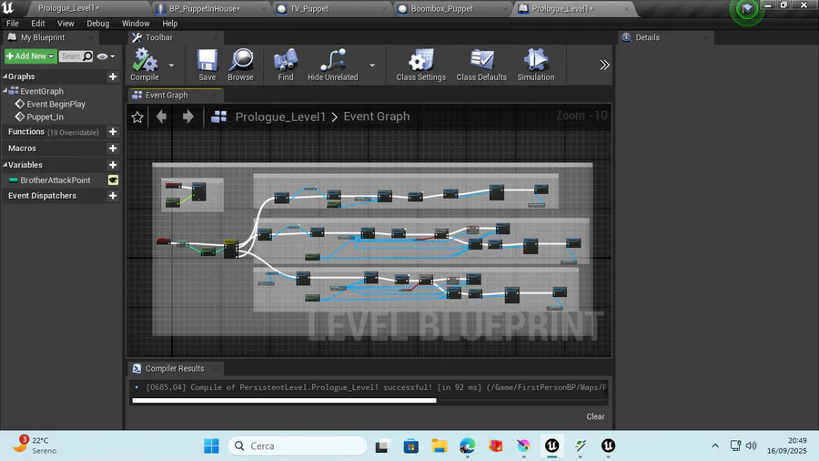This screenshot has height=461, width=819.
Task: Open the Window menu
Action: click(x=136, y=24)
